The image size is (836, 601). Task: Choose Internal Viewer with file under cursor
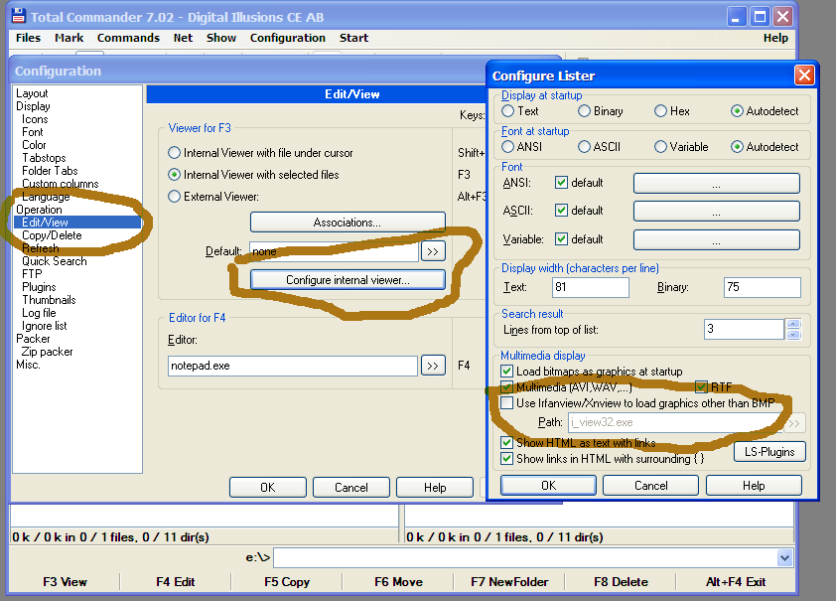pyautogui.click(x=174, y=153)
